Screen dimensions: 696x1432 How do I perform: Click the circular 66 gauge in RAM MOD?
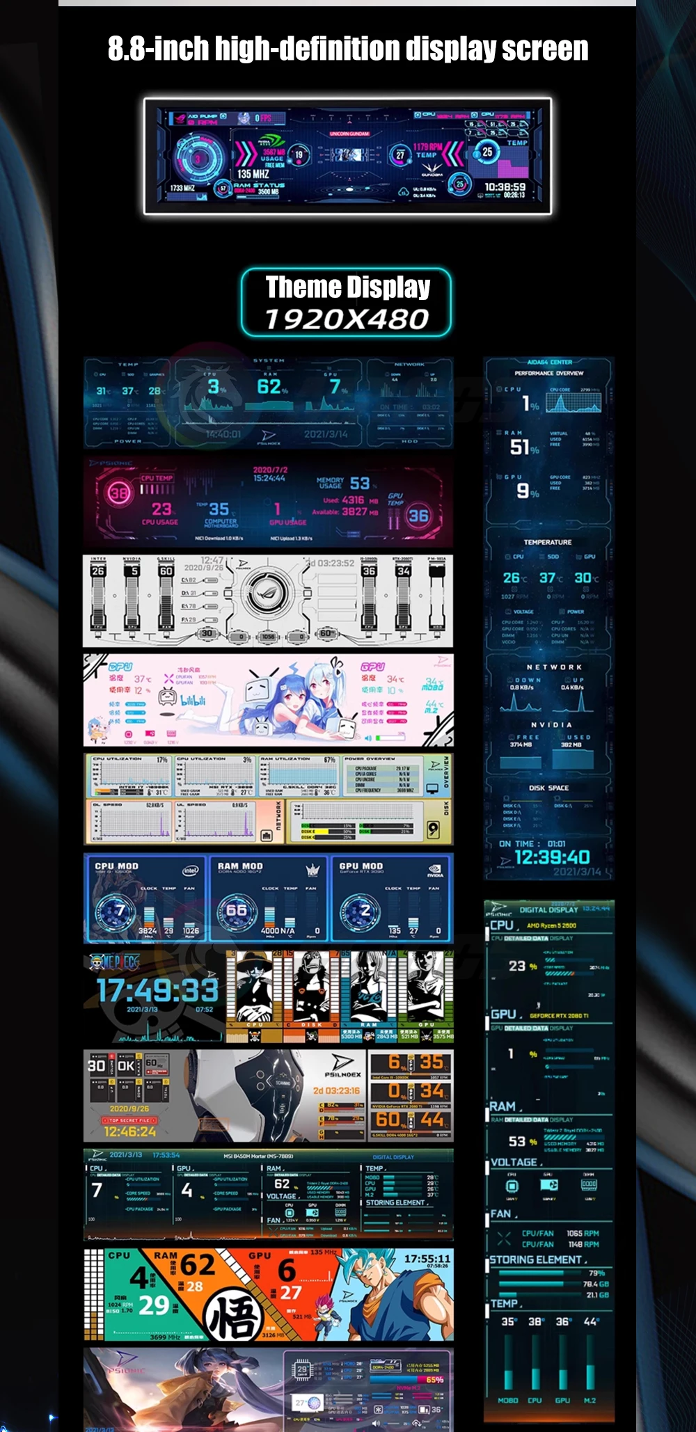pos(237,910)
